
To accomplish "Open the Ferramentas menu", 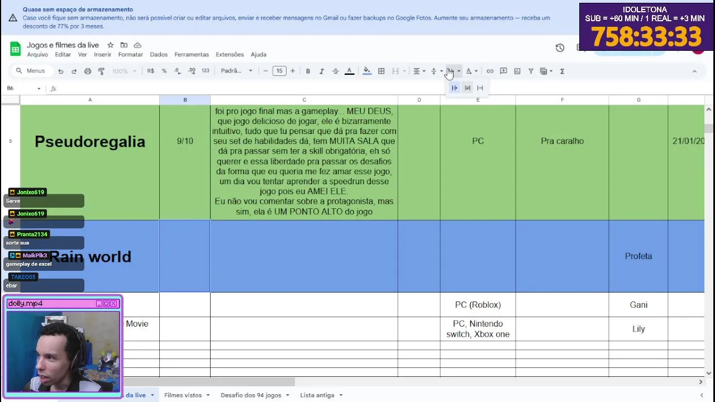I will 192,55.
